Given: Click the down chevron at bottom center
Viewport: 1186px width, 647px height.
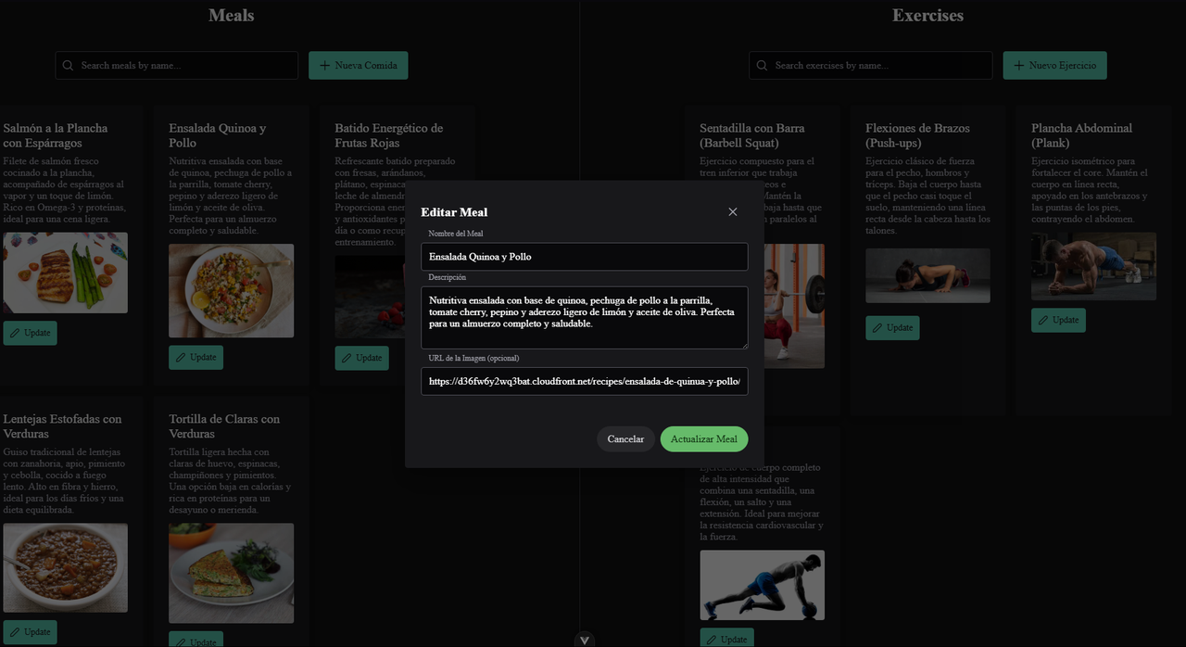Looking at the screenshot, I should coord(584,640).
